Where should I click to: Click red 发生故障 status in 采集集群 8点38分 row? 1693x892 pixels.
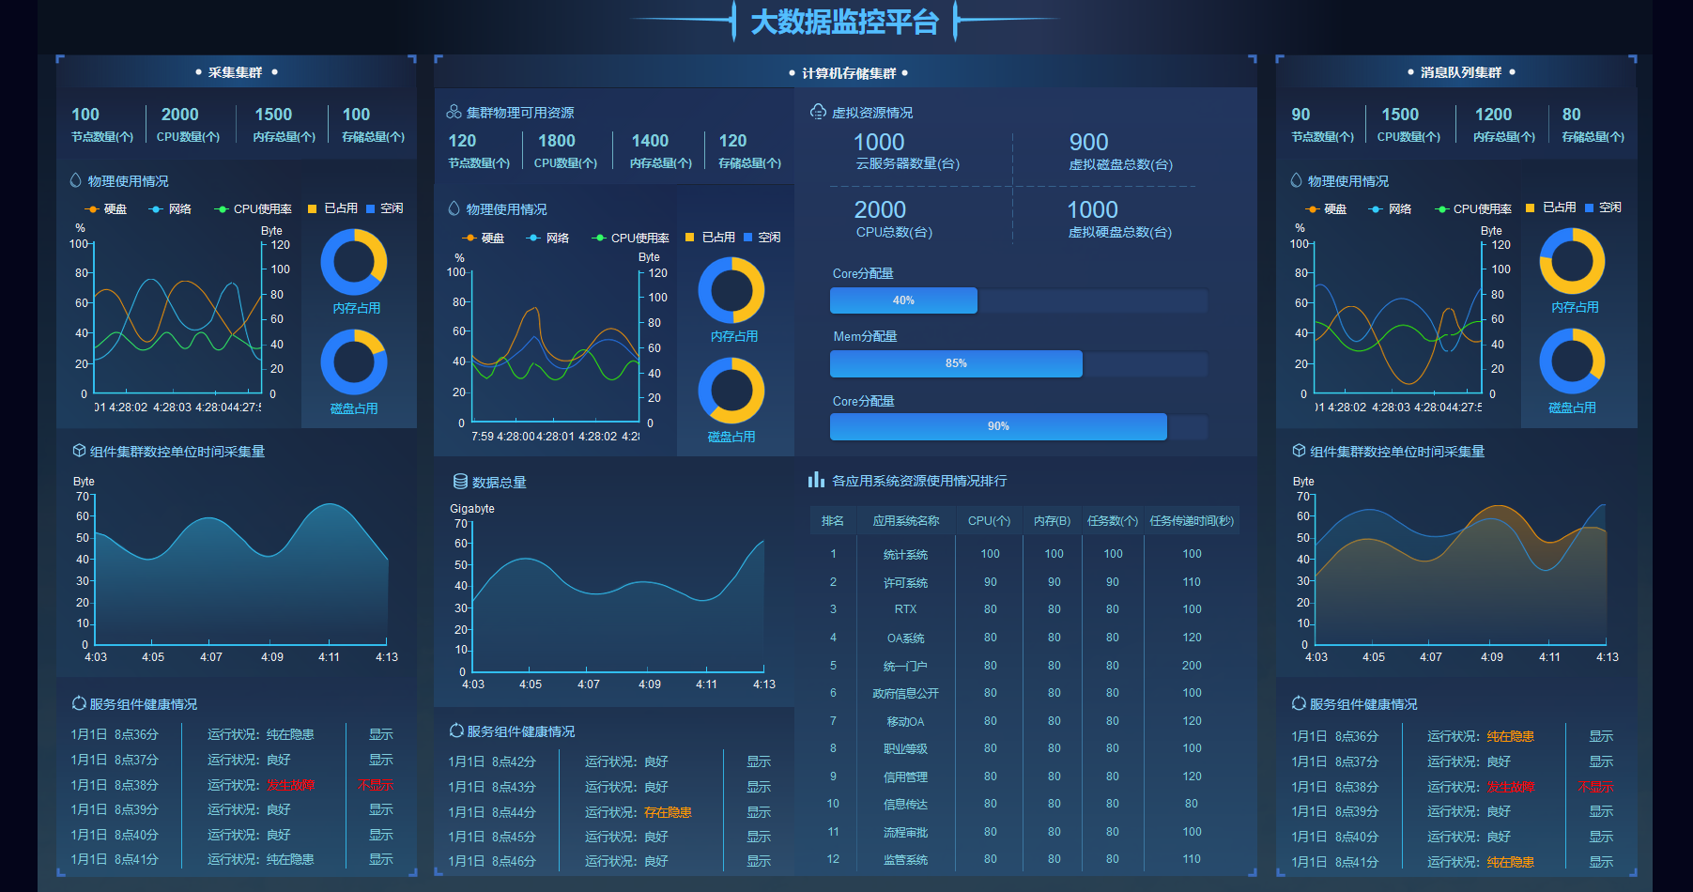click(290, 784)
